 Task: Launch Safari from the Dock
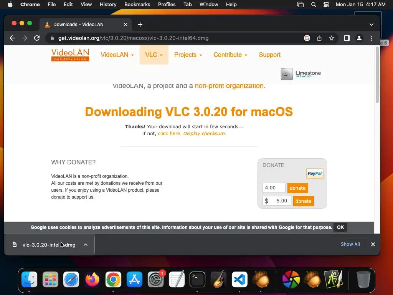click(x=71, y=279)
